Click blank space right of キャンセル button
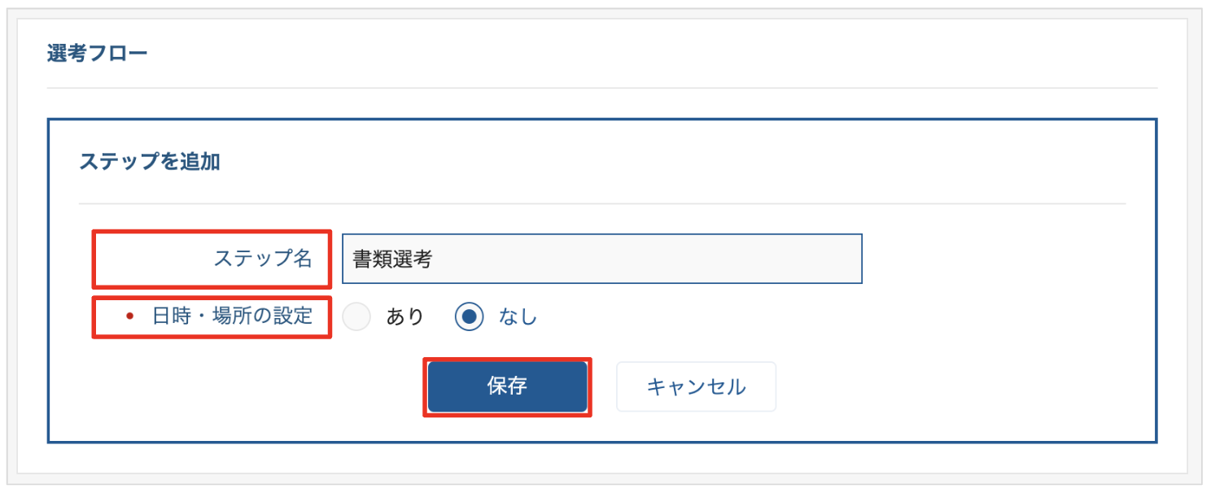This screenshot has height=493, width=1211. click(936, 387)
